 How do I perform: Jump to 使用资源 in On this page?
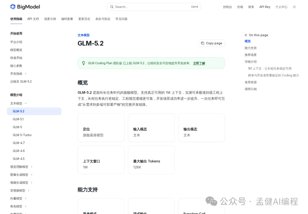(250, 82)
